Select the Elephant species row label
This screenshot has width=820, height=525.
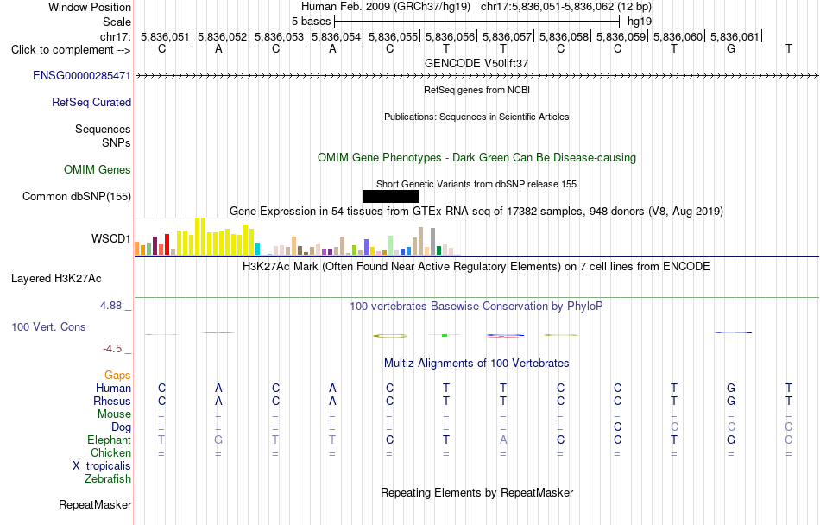pos(109,440)
